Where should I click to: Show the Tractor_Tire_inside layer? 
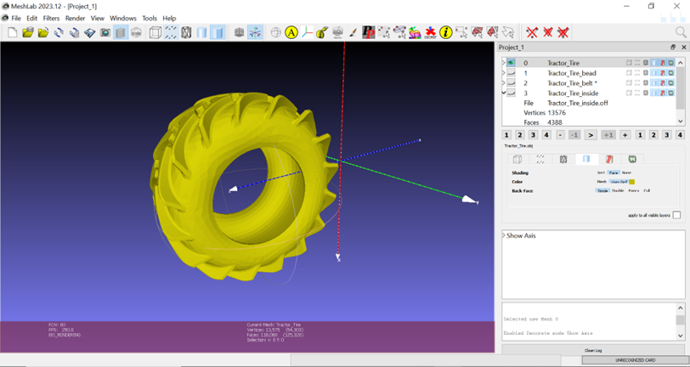coord(511,93)
